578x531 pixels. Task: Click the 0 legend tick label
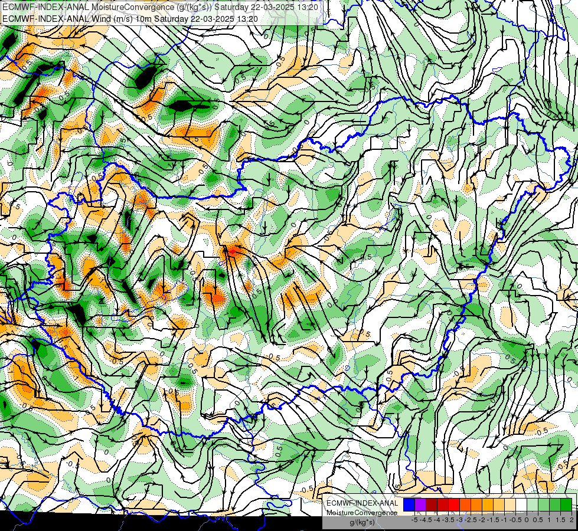527,520
